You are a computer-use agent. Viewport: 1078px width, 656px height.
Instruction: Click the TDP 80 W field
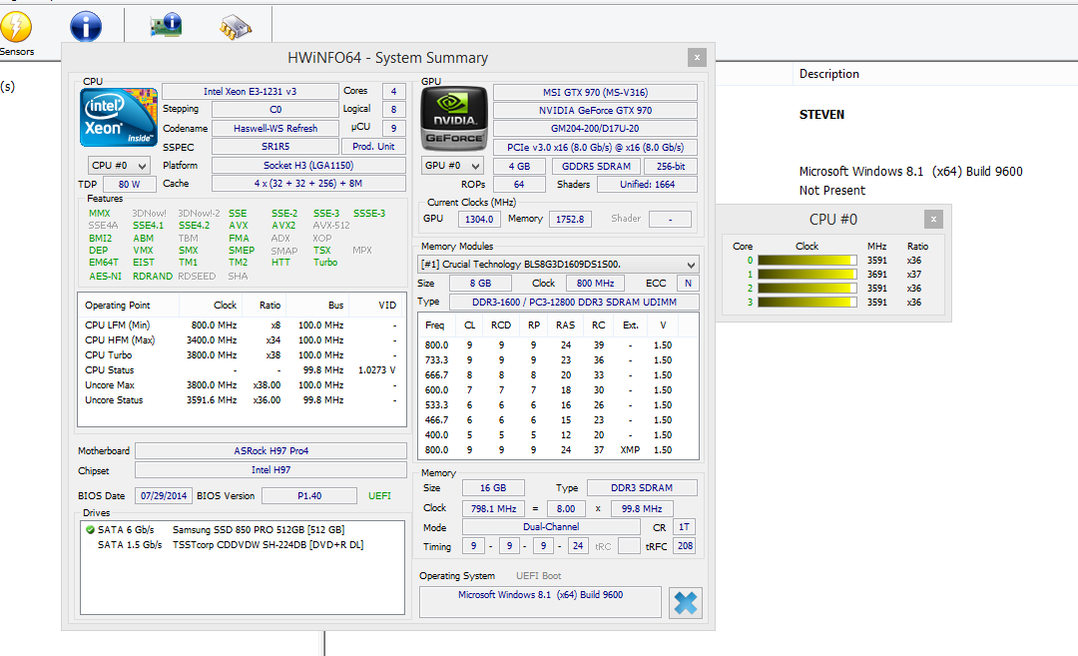point(129,185)
